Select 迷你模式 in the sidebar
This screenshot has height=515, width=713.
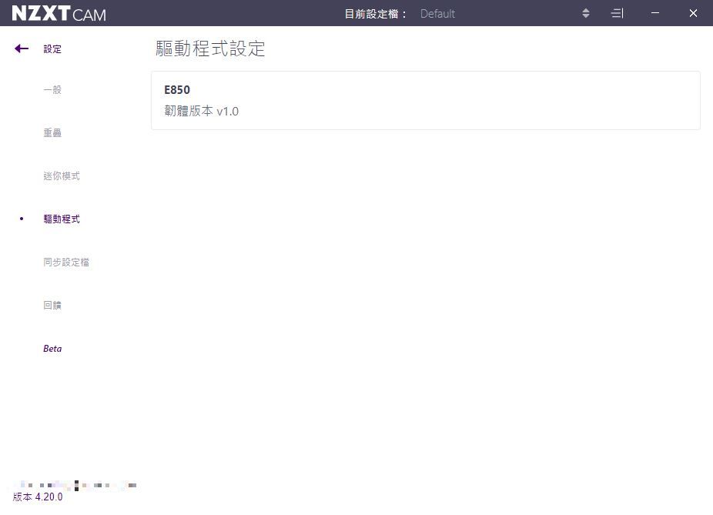pyautogui.click(x=62, y=176)
